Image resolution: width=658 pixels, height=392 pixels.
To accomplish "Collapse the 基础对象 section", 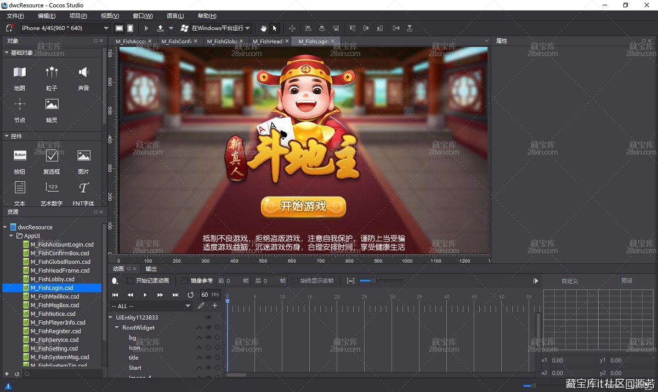I will coord(7,53).
